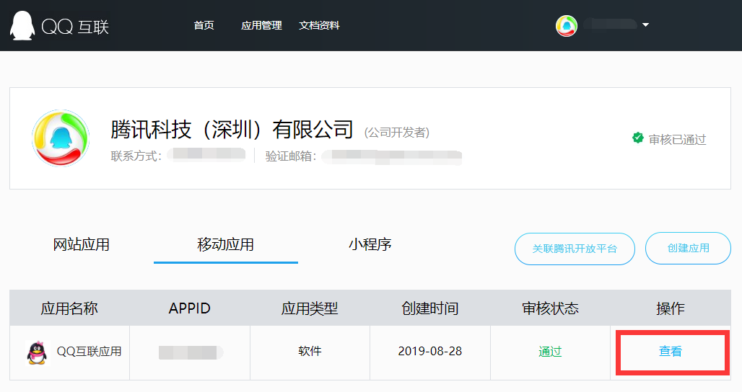Click 查看 link for QQ互联应用
742x392 pixels.
click(x=670, y=352)
